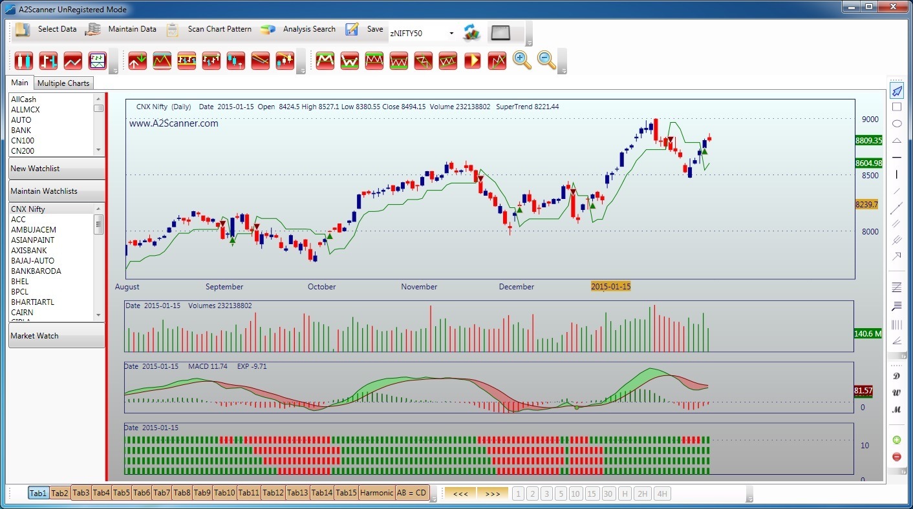Open the Market Watch panel
913x509 pixels.
coord(57,336)
